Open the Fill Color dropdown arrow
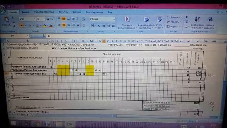Image resolution: width=227 pixels, height=128 pixels. point(48,26)
